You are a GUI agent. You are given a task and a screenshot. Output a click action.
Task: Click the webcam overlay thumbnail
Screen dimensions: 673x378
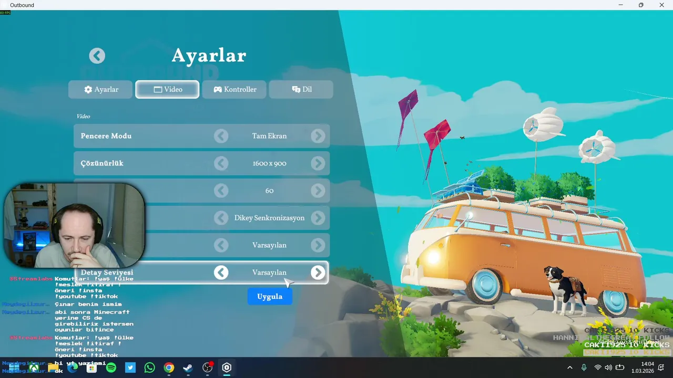75,225
